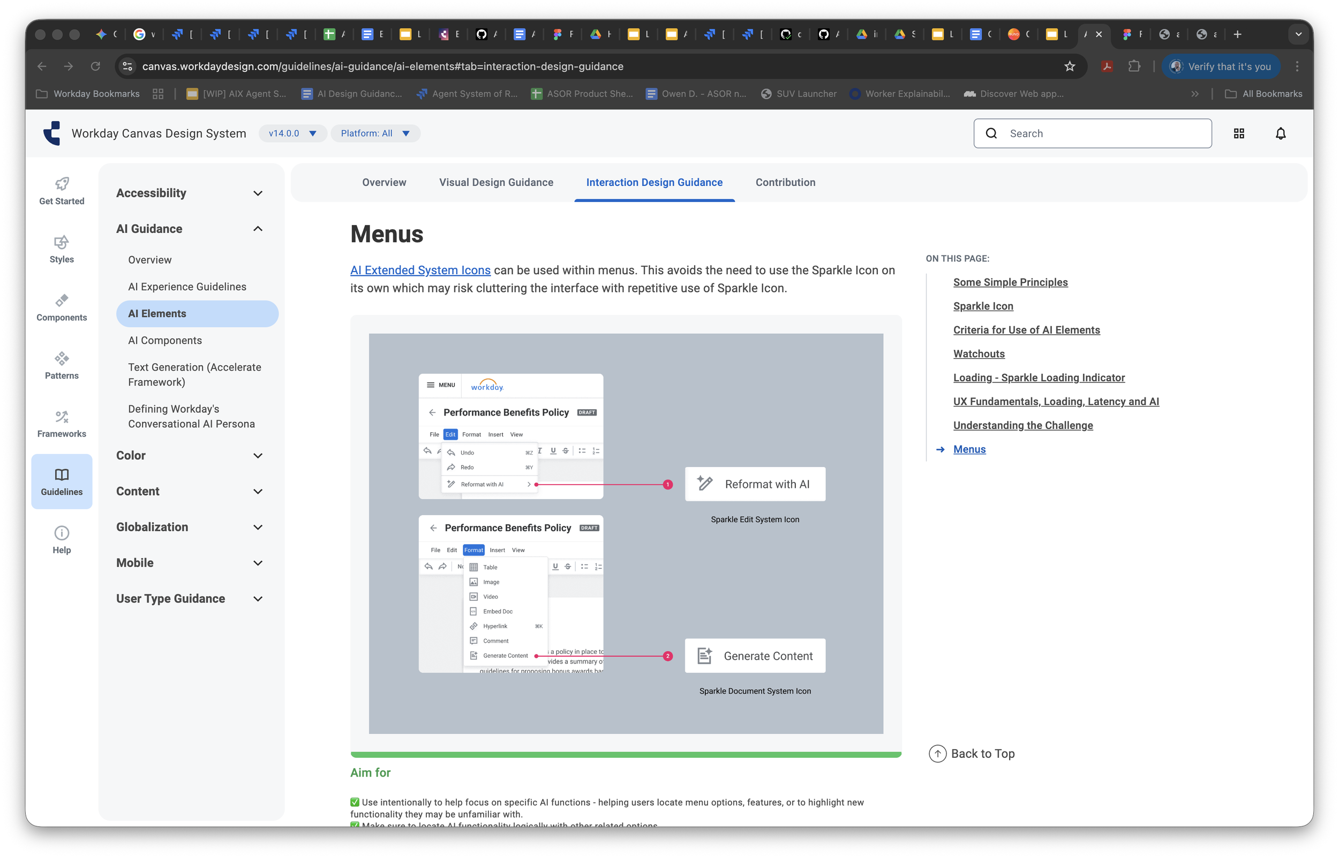Open the Components section

point(62,307)
